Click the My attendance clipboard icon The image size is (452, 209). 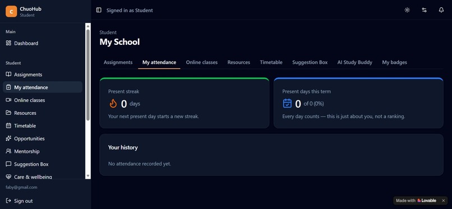[x=8, y=87]
